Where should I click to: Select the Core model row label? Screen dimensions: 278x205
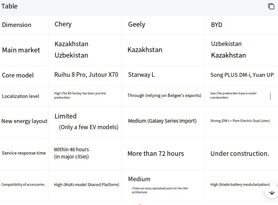click(18, 75)
